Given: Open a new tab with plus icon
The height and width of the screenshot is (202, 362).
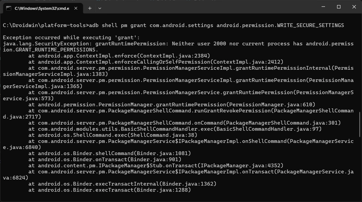Looking at the screenshot, I should point(90,8).
